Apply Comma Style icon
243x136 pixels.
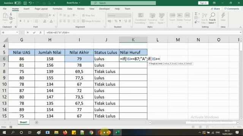click(120, 21)
